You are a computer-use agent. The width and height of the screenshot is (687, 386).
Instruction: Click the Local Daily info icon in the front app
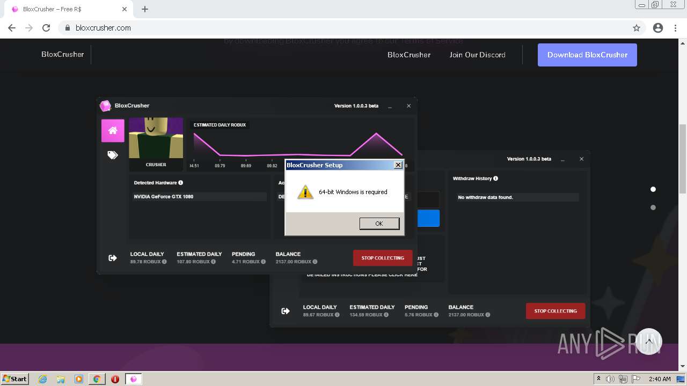pyautogui.click(x=164, y=262)
